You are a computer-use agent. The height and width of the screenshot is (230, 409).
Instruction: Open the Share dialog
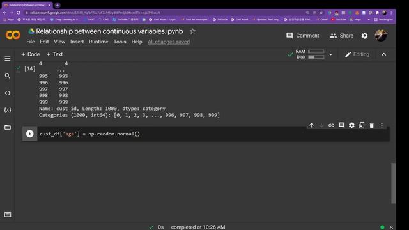point(341,36)
